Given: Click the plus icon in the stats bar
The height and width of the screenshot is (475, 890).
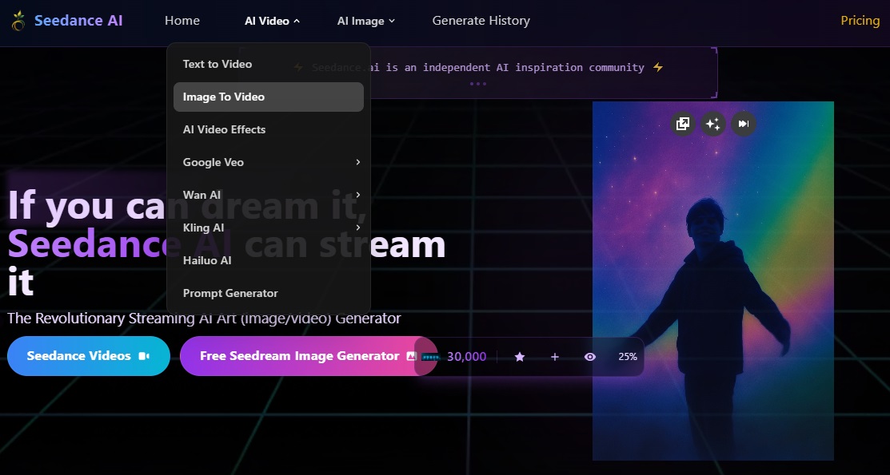Looking at the screenshot, I should 555,357.
